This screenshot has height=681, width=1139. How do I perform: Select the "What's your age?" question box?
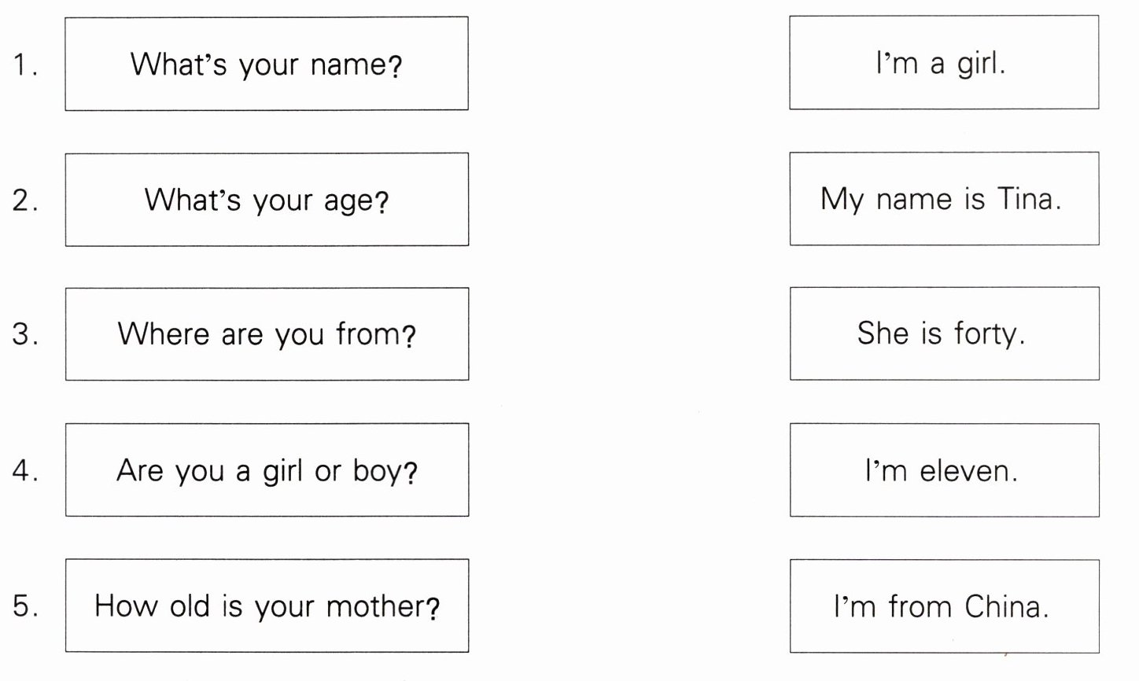[267, 200]
